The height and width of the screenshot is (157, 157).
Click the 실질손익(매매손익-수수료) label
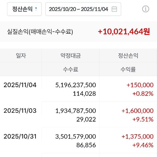point(40,32)
